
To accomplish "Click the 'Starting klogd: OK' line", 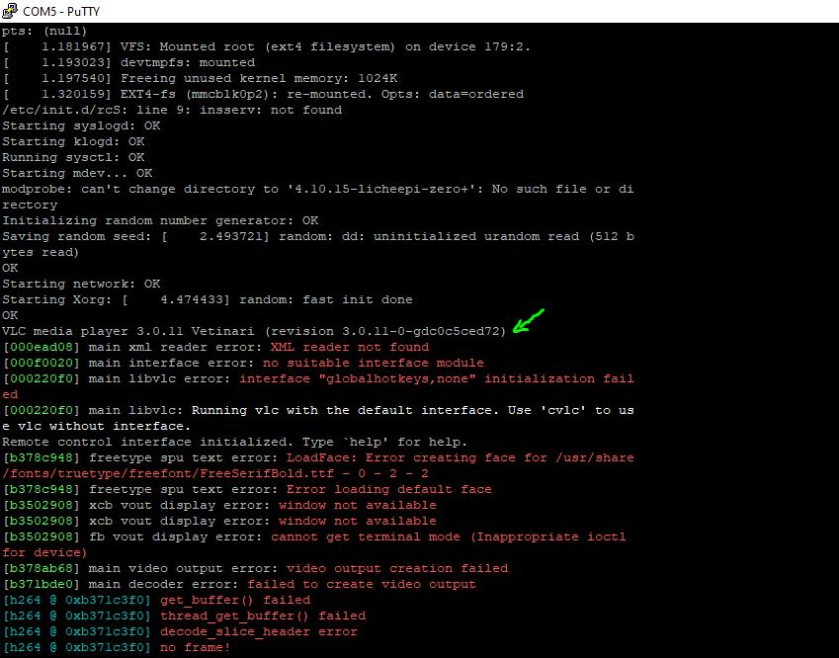I will [73, 141].
